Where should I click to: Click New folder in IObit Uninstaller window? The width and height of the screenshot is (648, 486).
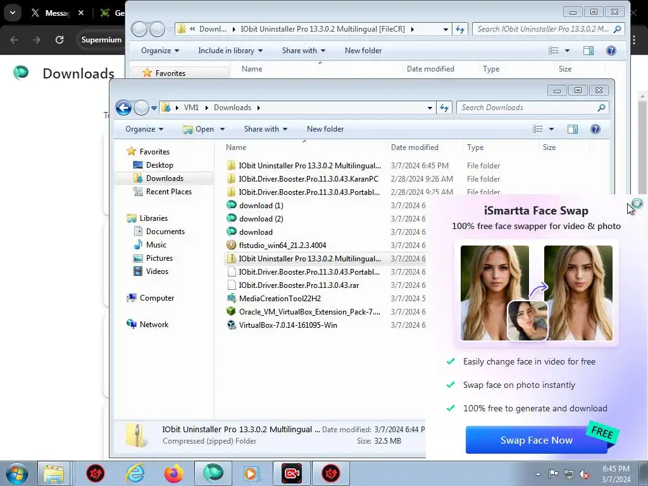(x=363, y=51)
